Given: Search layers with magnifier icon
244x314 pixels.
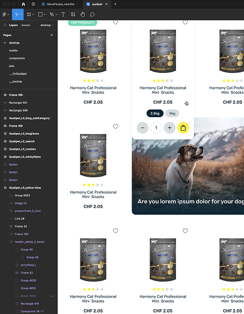Looking at the screenshot, I should point(5,25).
